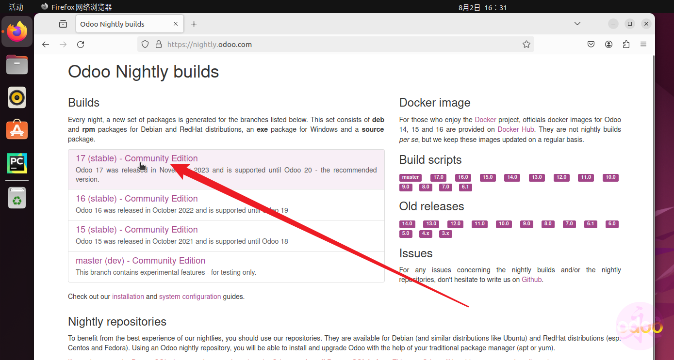Click the 12.0 Old releases badge
The image size is (674, 360).
click(x=455, y=224)
